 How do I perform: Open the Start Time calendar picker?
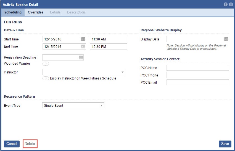pos(83,39)
